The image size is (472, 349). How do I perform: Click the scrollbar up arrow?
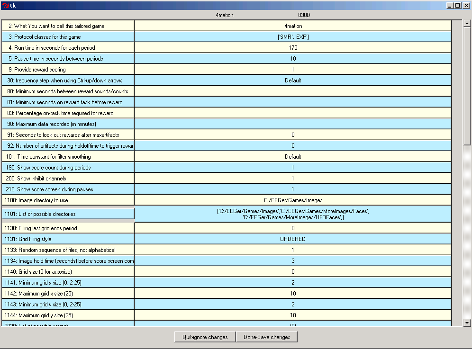(x=467, y=23)
